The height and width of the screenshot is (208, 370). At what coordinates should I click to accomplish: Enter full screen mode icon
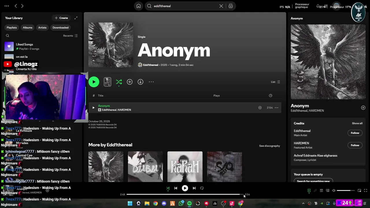click(365, 191)
